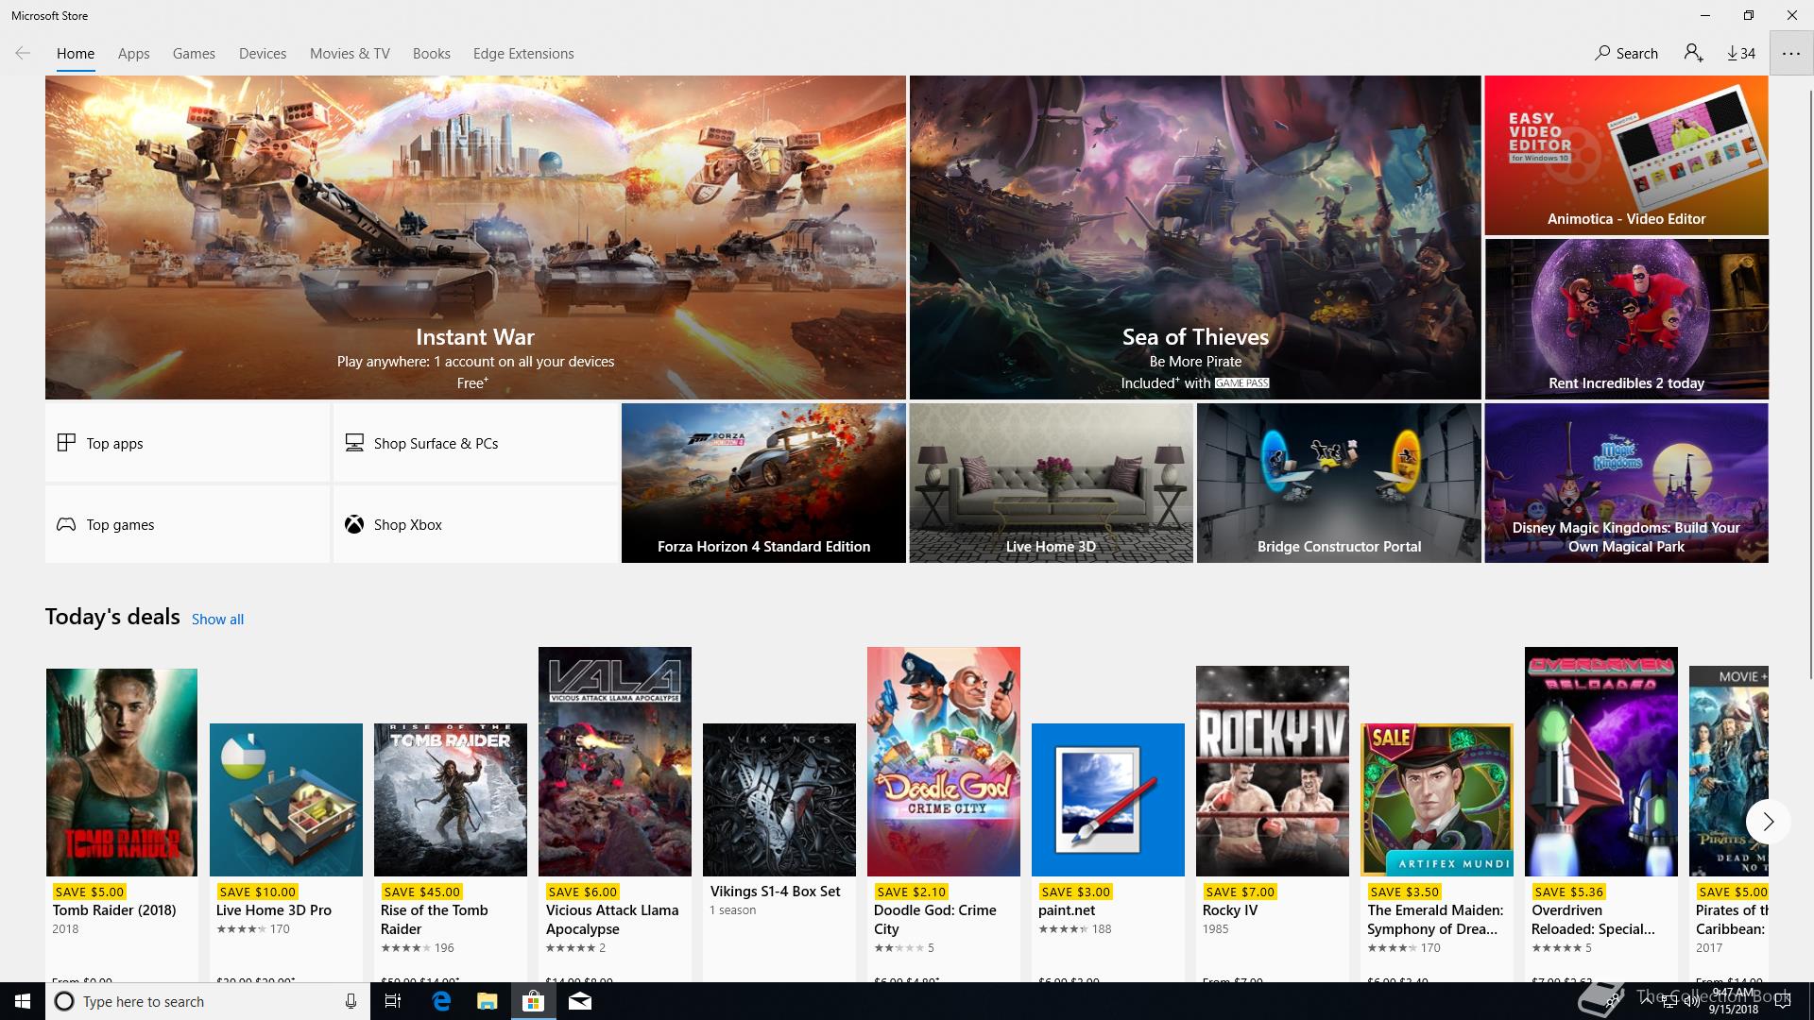Viewport: 1814px width, 1020px height.
Task: Open the Rocky IV movie cover
Action: pyautogui.click(x=1273, y=771)
